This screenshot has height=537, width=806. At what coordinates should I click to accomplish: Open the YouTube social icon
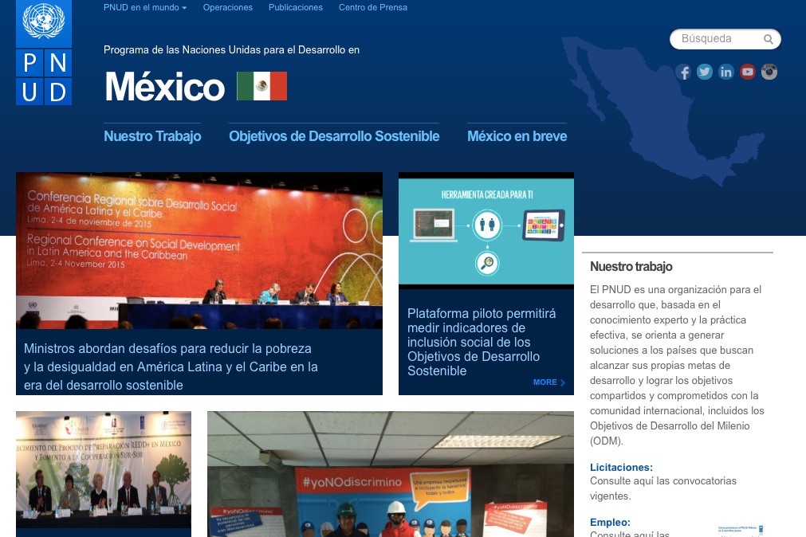point(748,73)
